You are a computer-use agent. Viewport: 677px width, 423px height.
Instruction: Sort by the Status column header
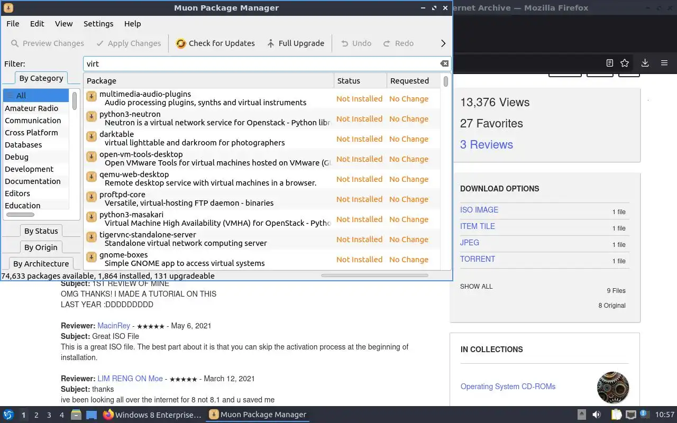click(x=360, y=81)
